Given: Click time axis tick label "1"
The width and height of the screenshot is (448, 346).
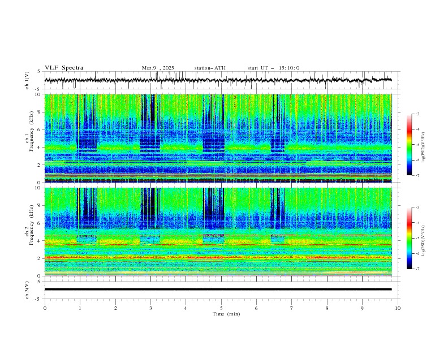Looking at the screenshot, I should pos(80,308).
